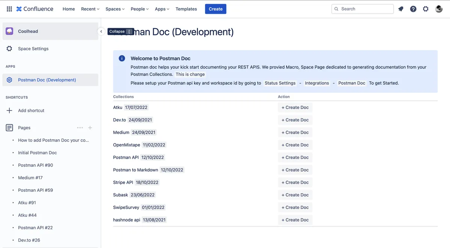This screenshot has height=248, width=450.
Task: Click the Status Settings tag in banner
Action: [x=280, y=83]
